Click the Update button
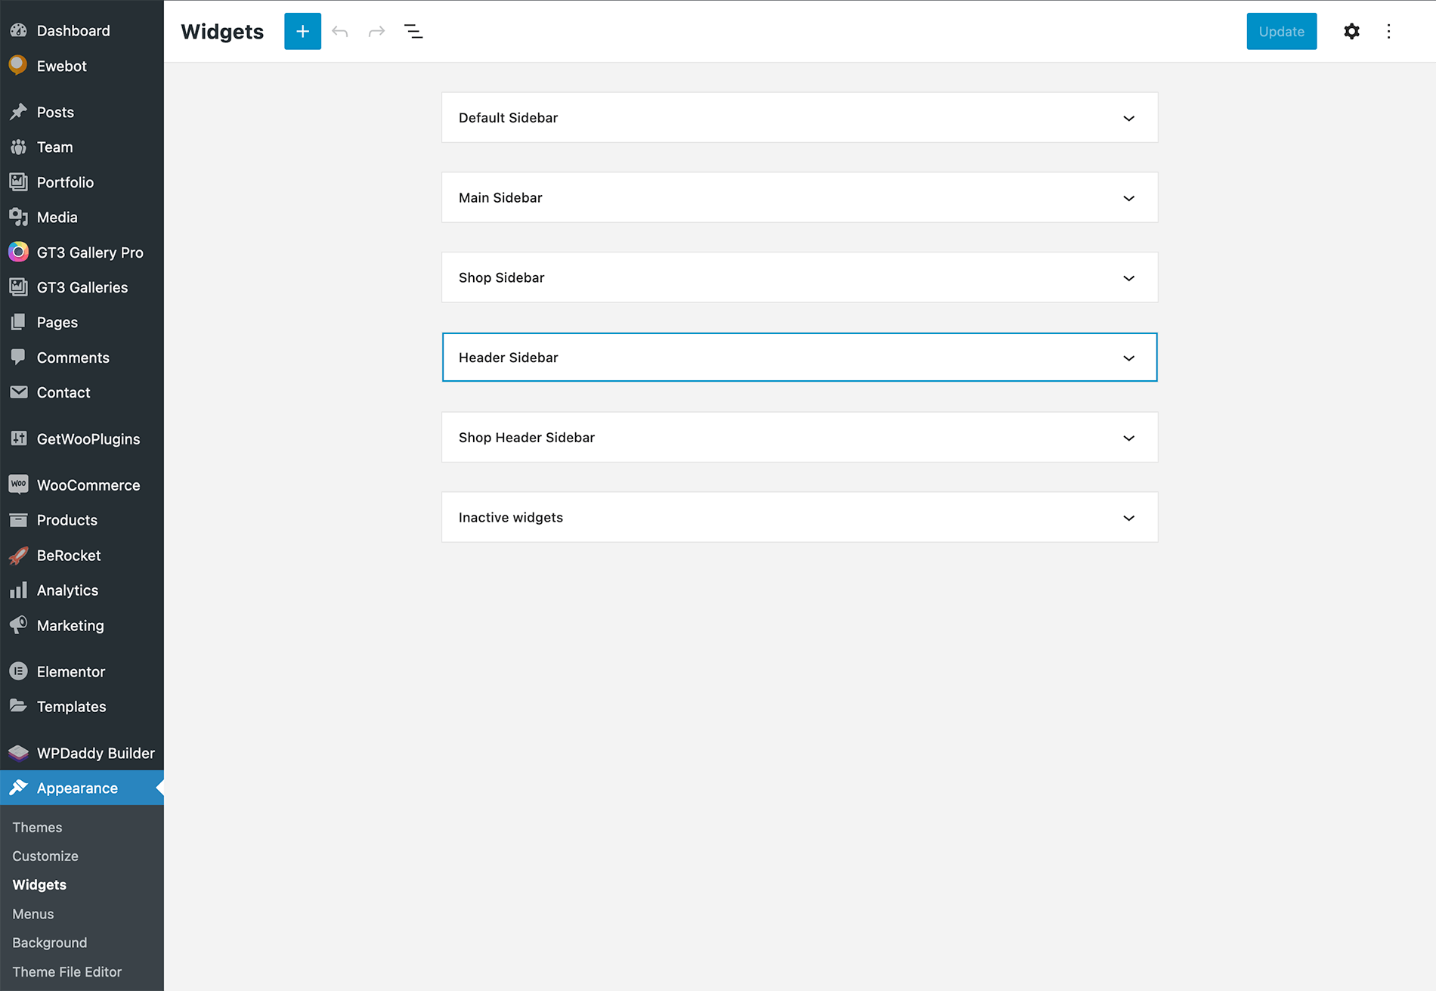 click(1281, 31)
